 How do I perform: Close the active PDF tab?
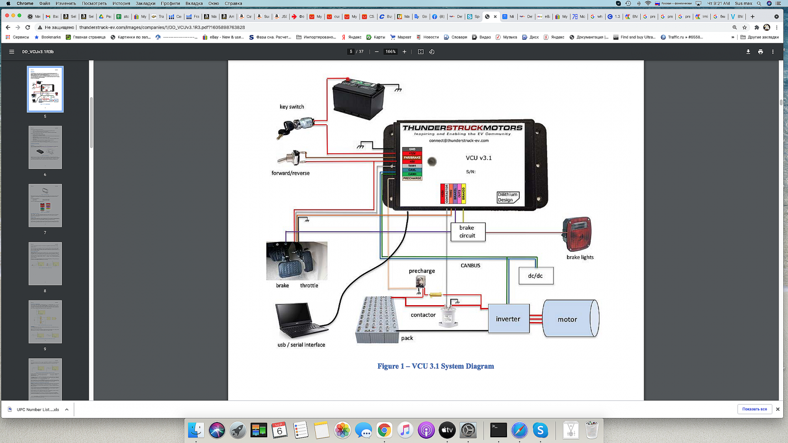click(495, 17)
